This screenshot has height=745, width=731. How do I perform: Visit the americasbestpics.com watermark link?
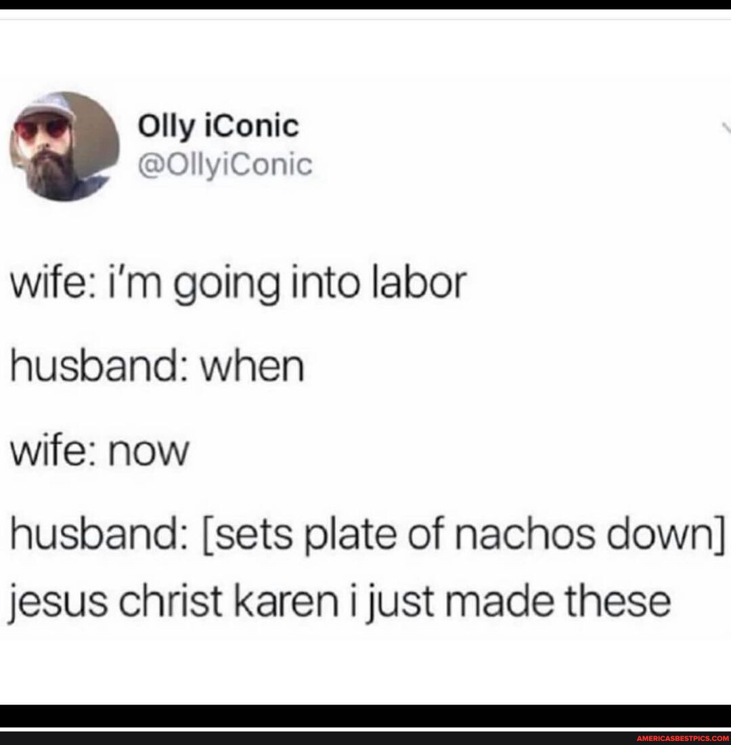coord(682,738)
